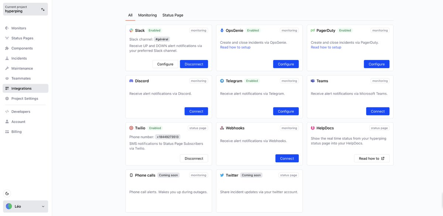The width and height of the screenshot is (443, 216).
Task: Expand the Léo user menu chevron
Action: [x=43, y=207]
